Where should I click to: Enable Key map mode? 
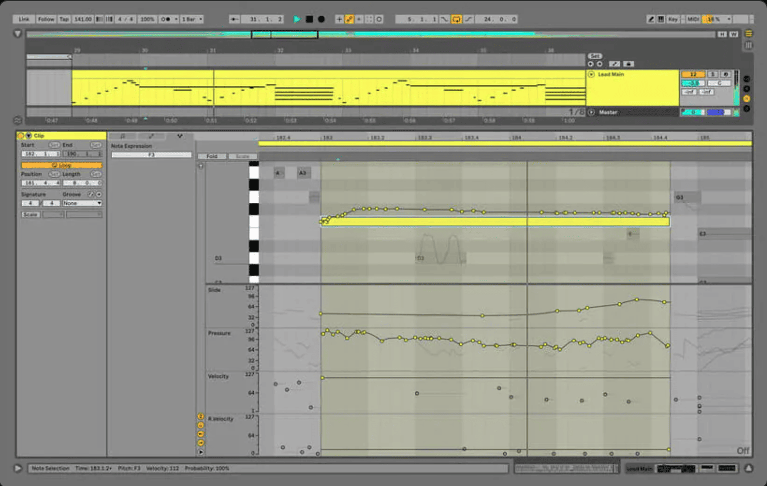pyautogui.click(x=673, y=19)
